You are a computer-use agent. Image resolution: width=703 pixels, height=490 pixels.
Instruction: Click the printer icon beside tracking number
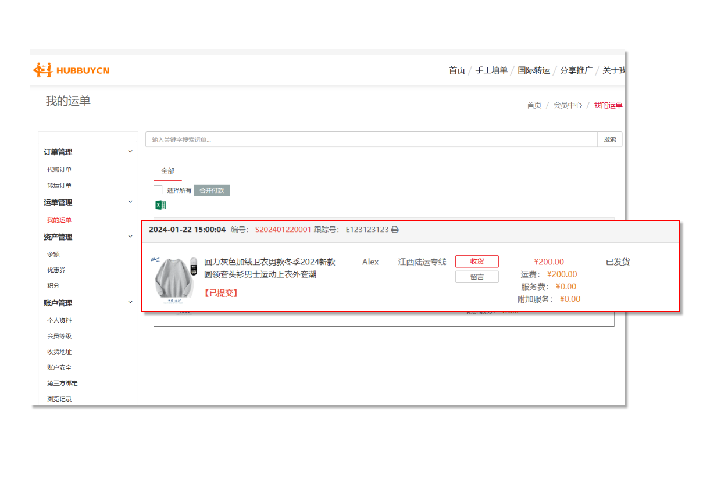pos(395,230)
